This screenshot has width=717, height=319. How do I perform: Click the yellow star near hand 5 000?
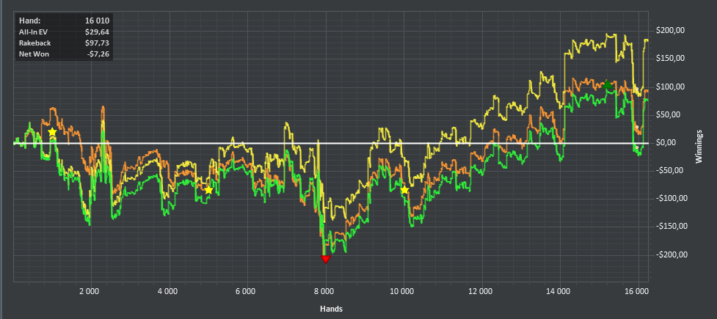(x=208, y=190)
